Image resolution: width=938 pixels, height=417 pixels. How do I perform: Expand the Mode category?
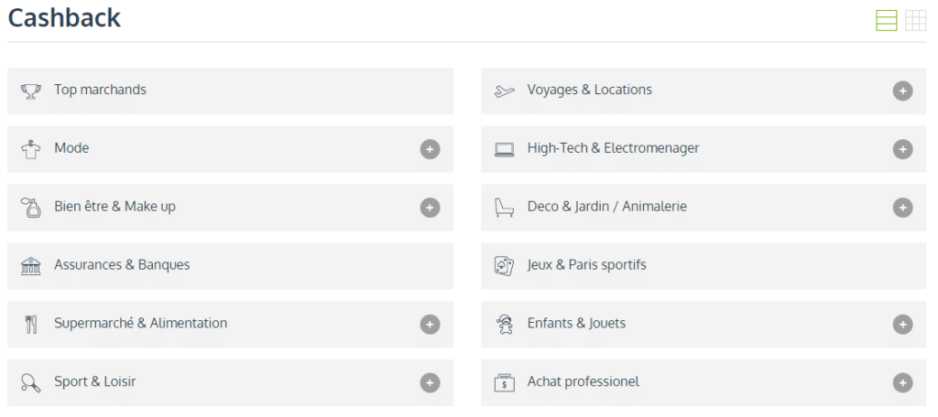(430, 149)
